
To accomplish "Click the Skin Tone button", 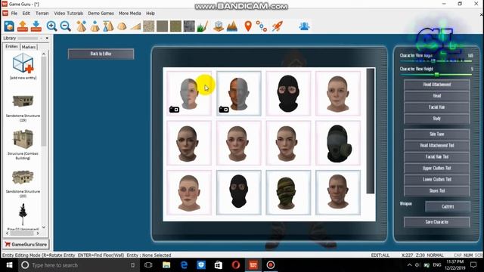I will coord(437,134).
